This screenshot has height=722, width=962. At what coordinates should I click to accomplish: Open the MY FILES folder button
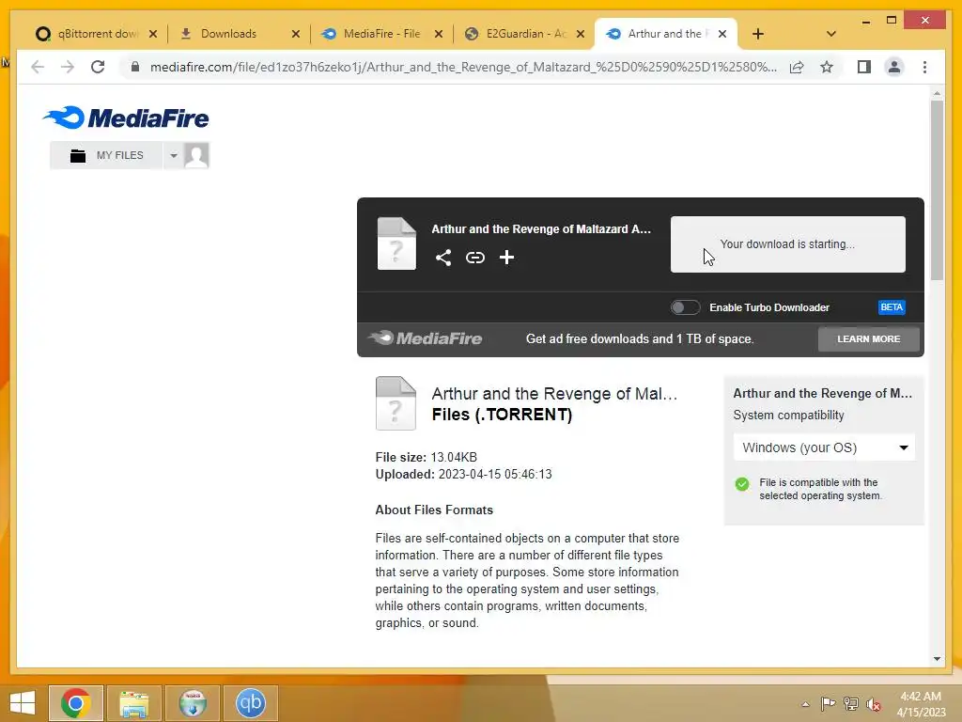(106, 155)
